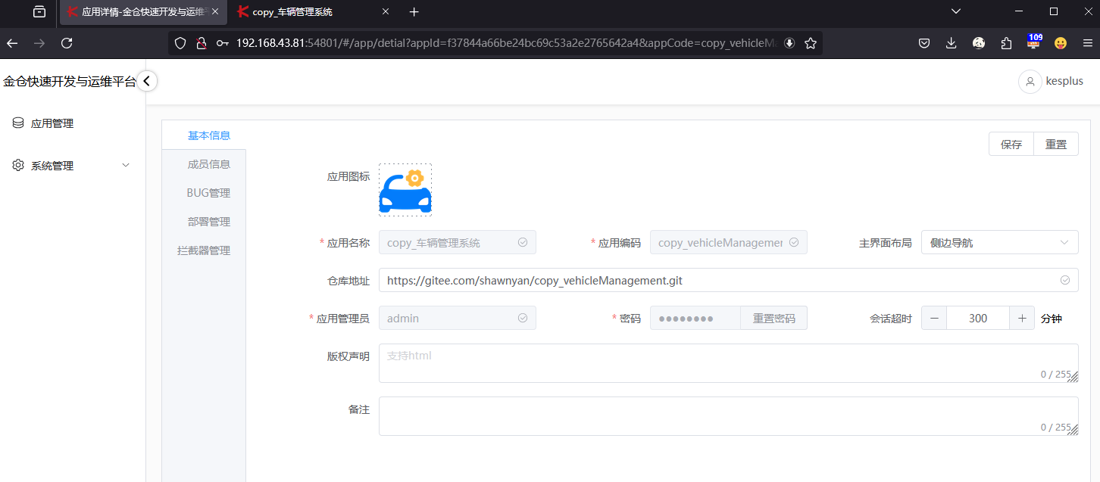Click the 会话超时 value field 300
The image size is (1100, 482).
tap(978, 319)
